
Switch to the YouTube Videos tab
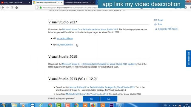click(13, 2)
